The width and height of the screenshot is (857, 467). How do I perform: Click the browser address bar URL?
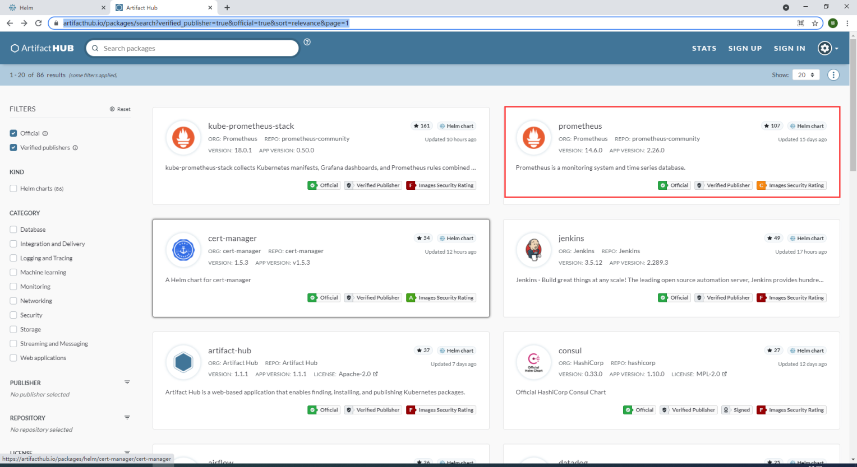pyautogui.click(x=206, y=23)
